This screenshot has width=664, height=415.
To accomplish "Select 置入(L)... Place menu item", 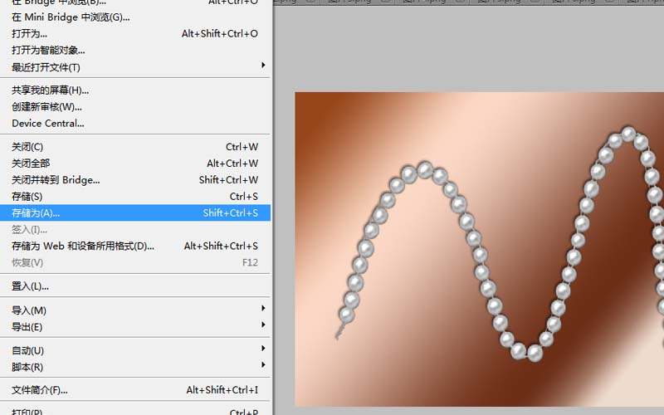I will (x=135, y=286).
